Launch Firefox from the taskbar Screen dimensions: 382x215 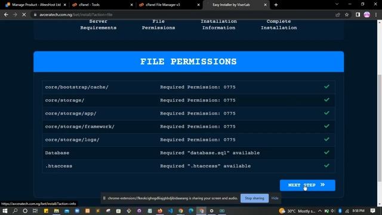tap(160, 211)
